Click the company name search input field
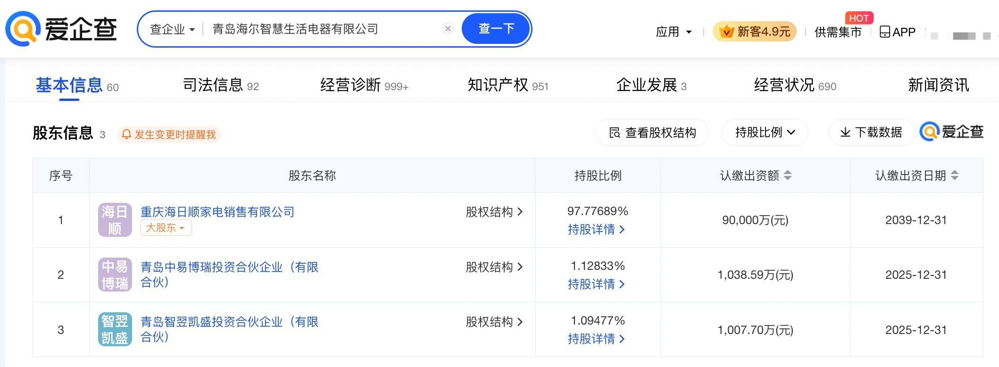Screen dimensions: 999x367 pyautogui.click(x=321, y=29)
